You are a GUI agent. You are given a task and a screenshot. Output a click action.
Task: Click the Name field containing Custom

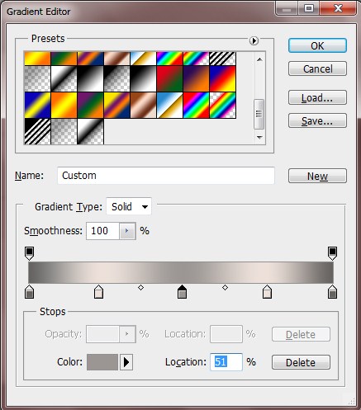tap(166, 176)
